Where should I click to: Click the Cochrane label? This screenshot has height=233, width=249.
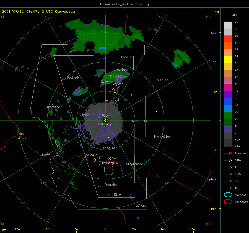[90, 155]
